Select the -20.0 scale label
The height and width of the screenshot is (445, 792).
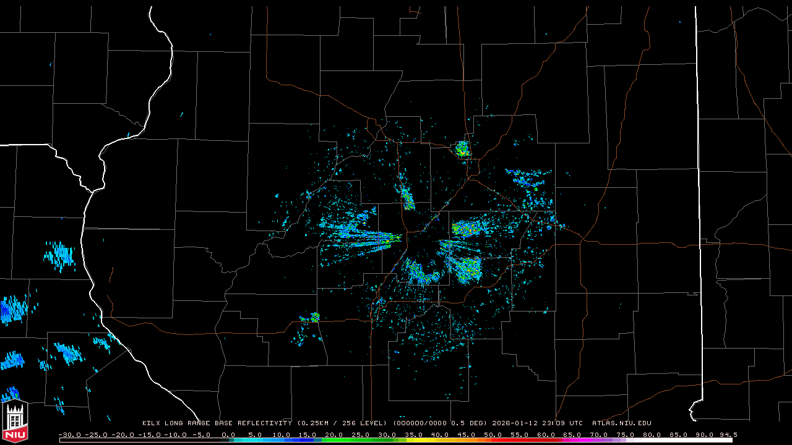[x=122, y=434]
